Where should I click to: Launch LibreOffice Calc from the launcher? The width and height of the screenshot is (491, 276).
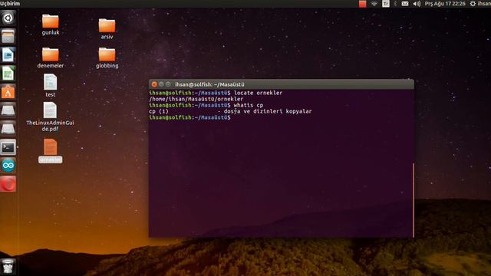(8, 74)
